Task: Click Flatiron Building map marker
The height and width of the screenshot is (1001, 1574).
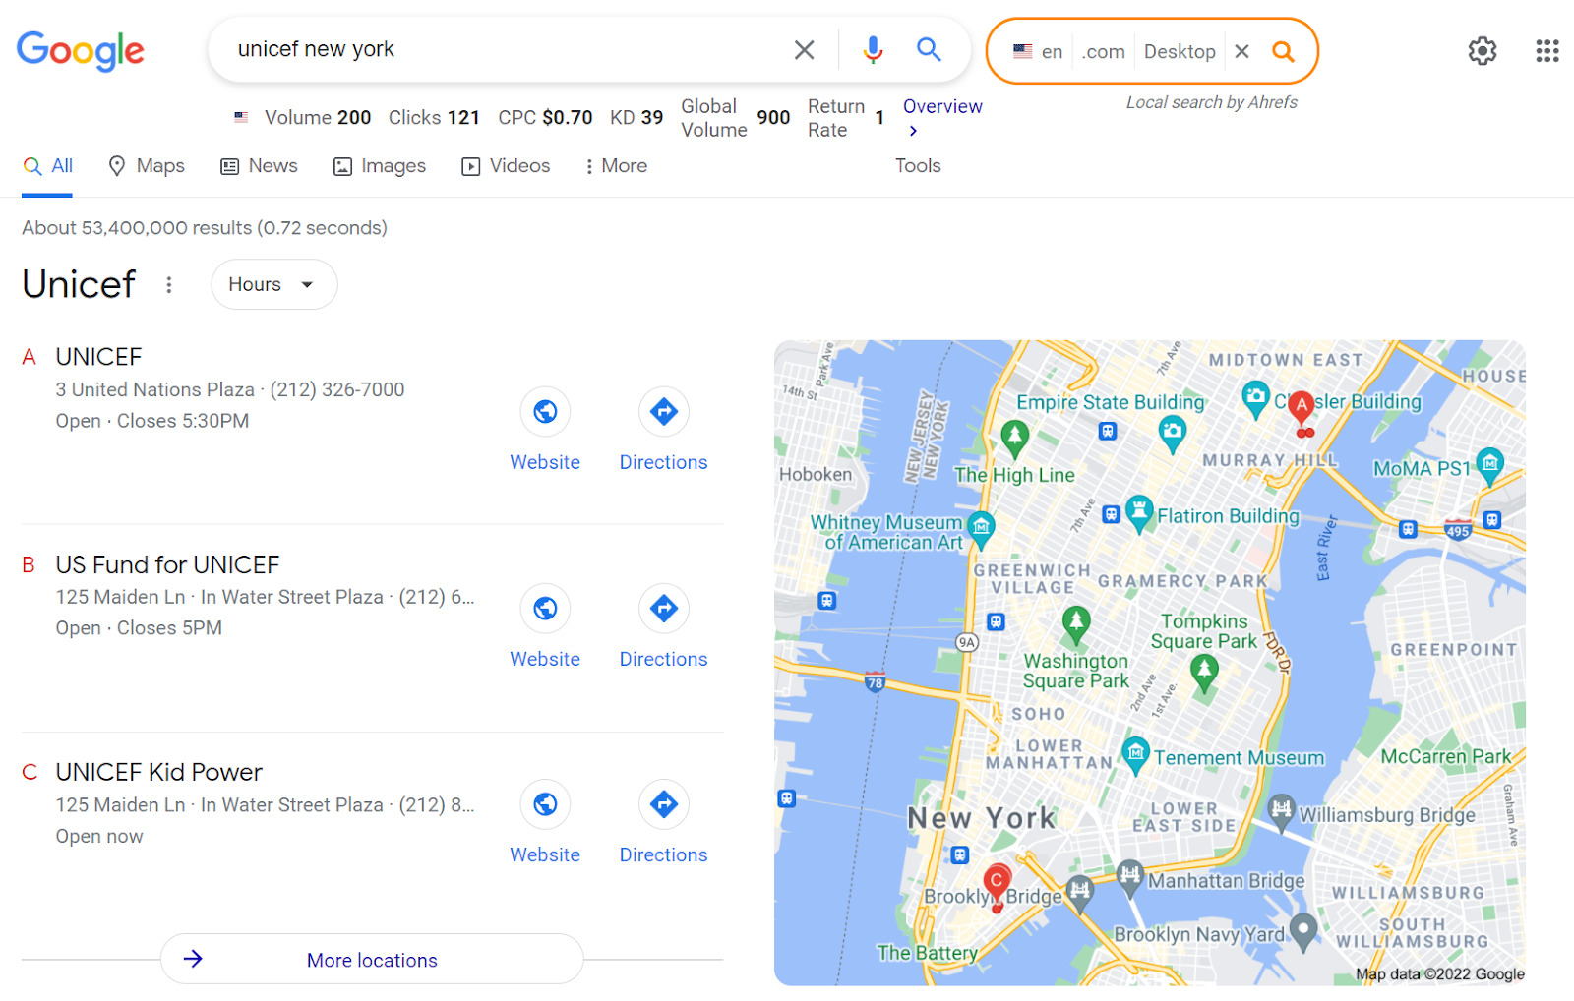Action: coord(1139,512)
